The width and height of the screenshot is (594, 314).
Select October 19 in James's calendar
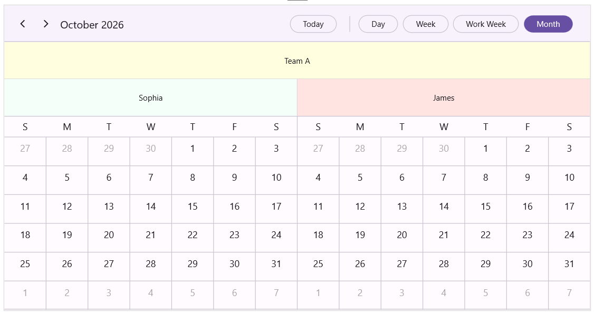click(360, 238)
